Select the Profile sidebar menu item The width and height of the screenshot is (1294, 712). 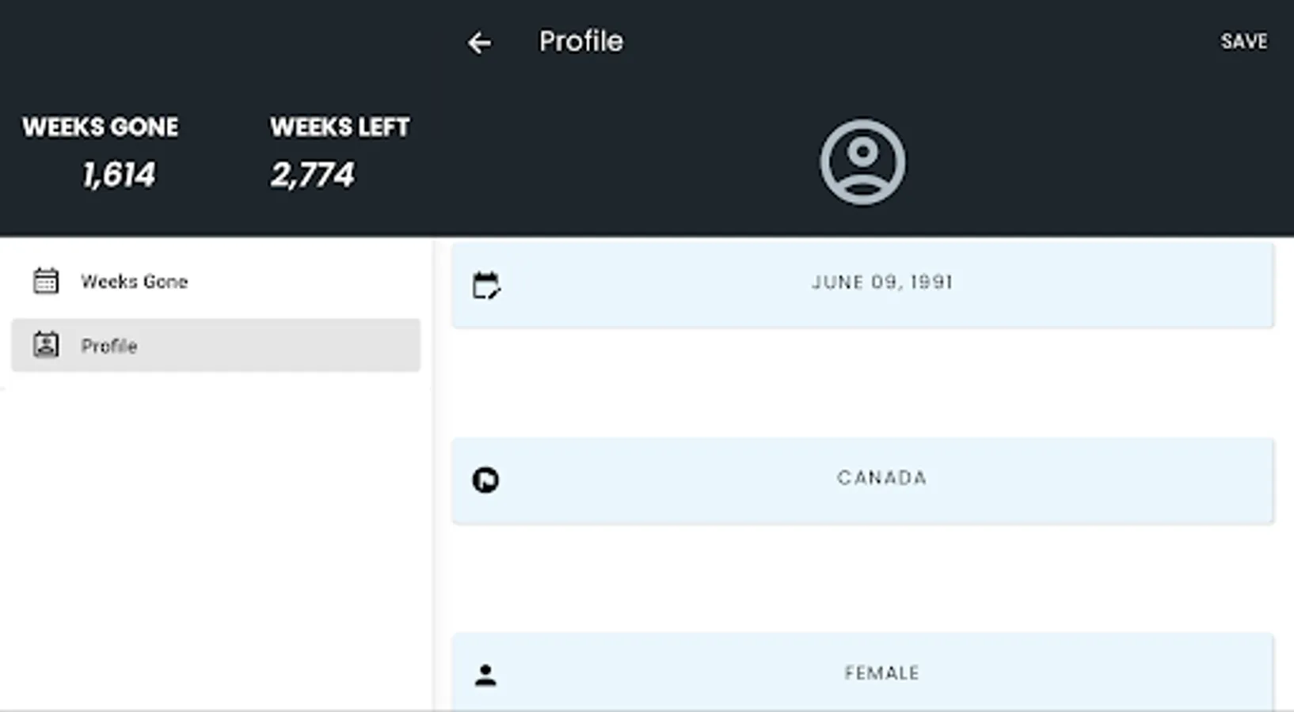click(215, 345)
